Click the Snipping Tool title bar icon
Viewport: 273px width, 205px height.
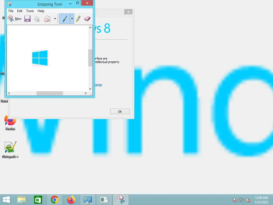point(9,4)
